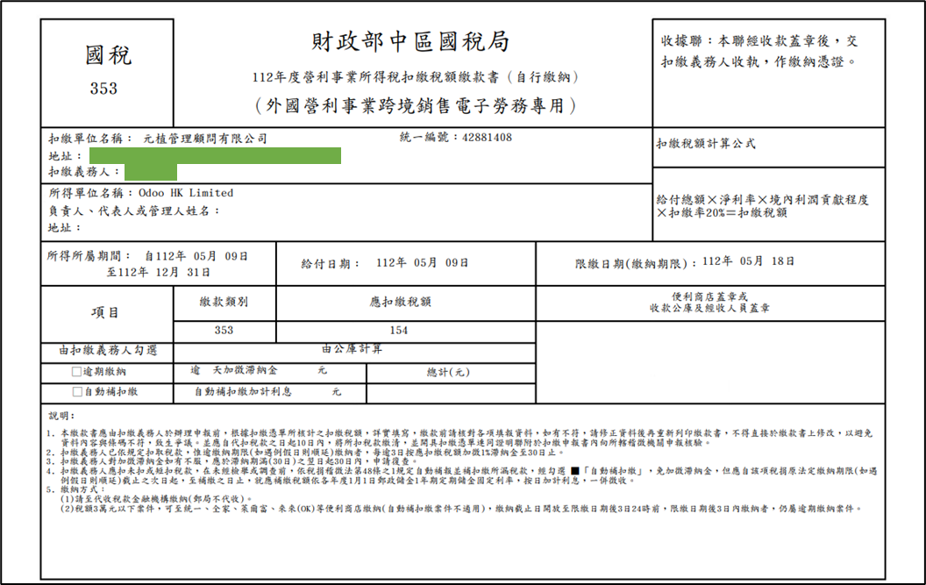Click the 繳納方式 note heading
Screen dimensions: 926x585
pos(76,490)
